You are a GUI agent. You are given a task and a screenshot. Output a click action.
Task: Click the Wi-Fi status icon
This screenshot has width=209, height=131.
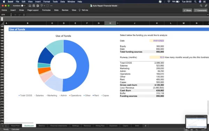pyautogui.click(x=169, y=2)
